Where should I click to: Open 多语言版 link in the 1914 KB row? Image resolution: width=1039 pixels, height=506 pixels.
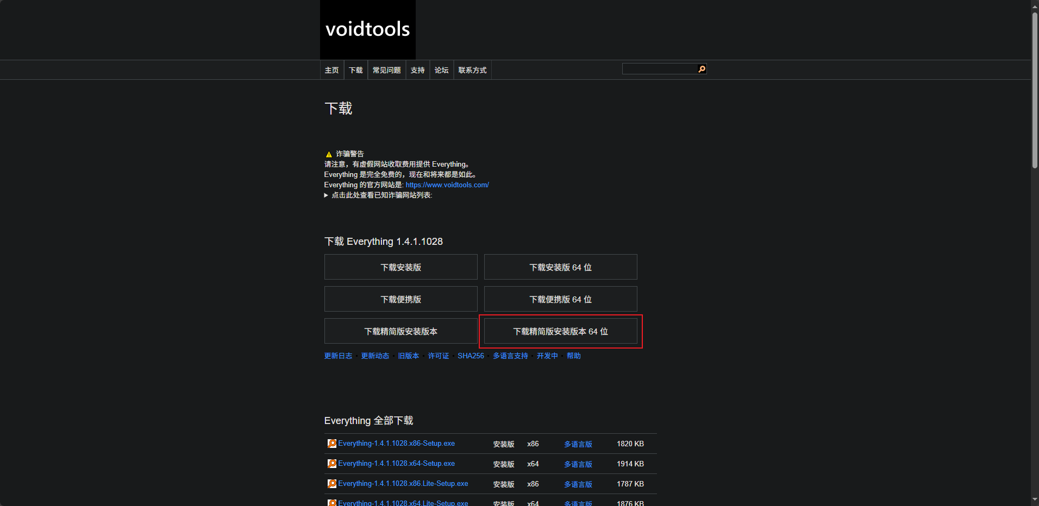tap(578, 464)
